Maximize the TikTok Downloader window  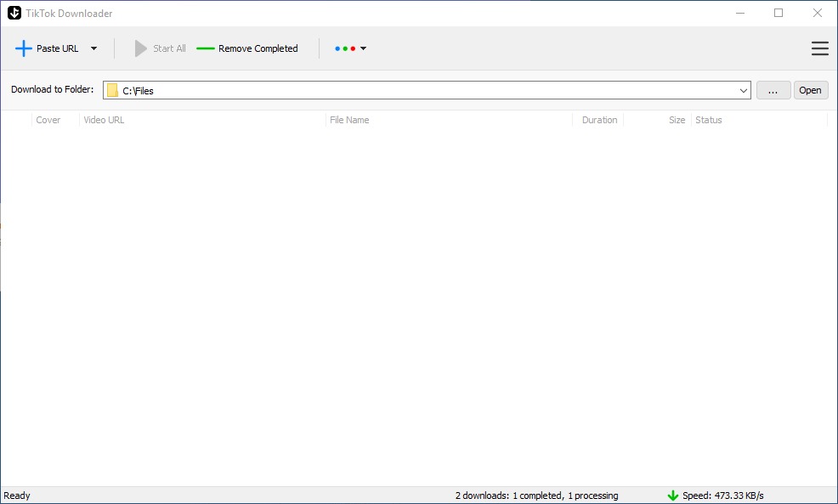point(779,13)
